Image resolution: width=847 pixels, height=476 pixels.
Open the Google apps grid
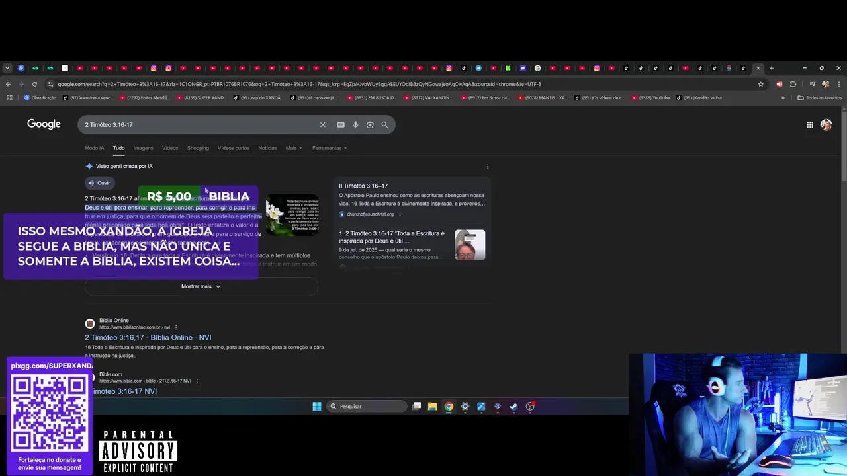[x=810, y=124]
